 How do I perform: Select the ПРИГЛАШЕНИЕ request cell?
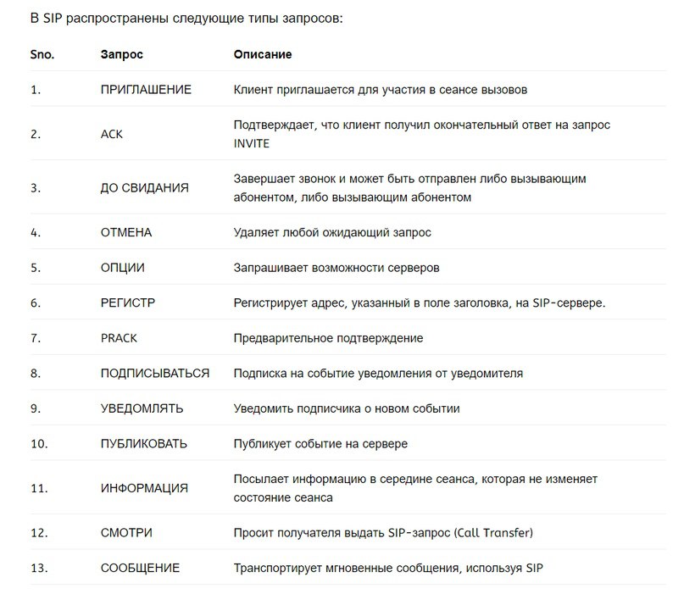click(x=146, y=89)
